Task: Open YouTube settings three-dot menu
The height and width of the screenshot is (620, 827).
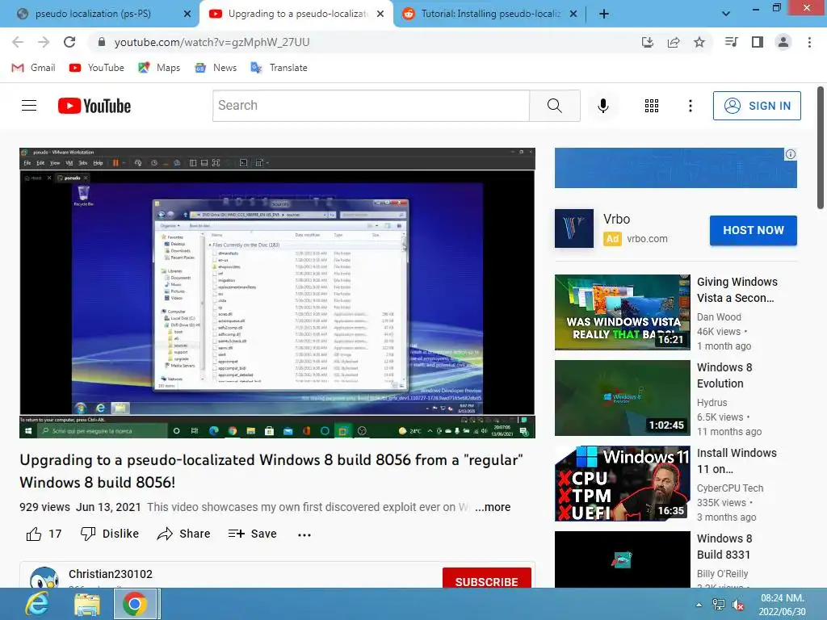Action: (x=690, y=106)
